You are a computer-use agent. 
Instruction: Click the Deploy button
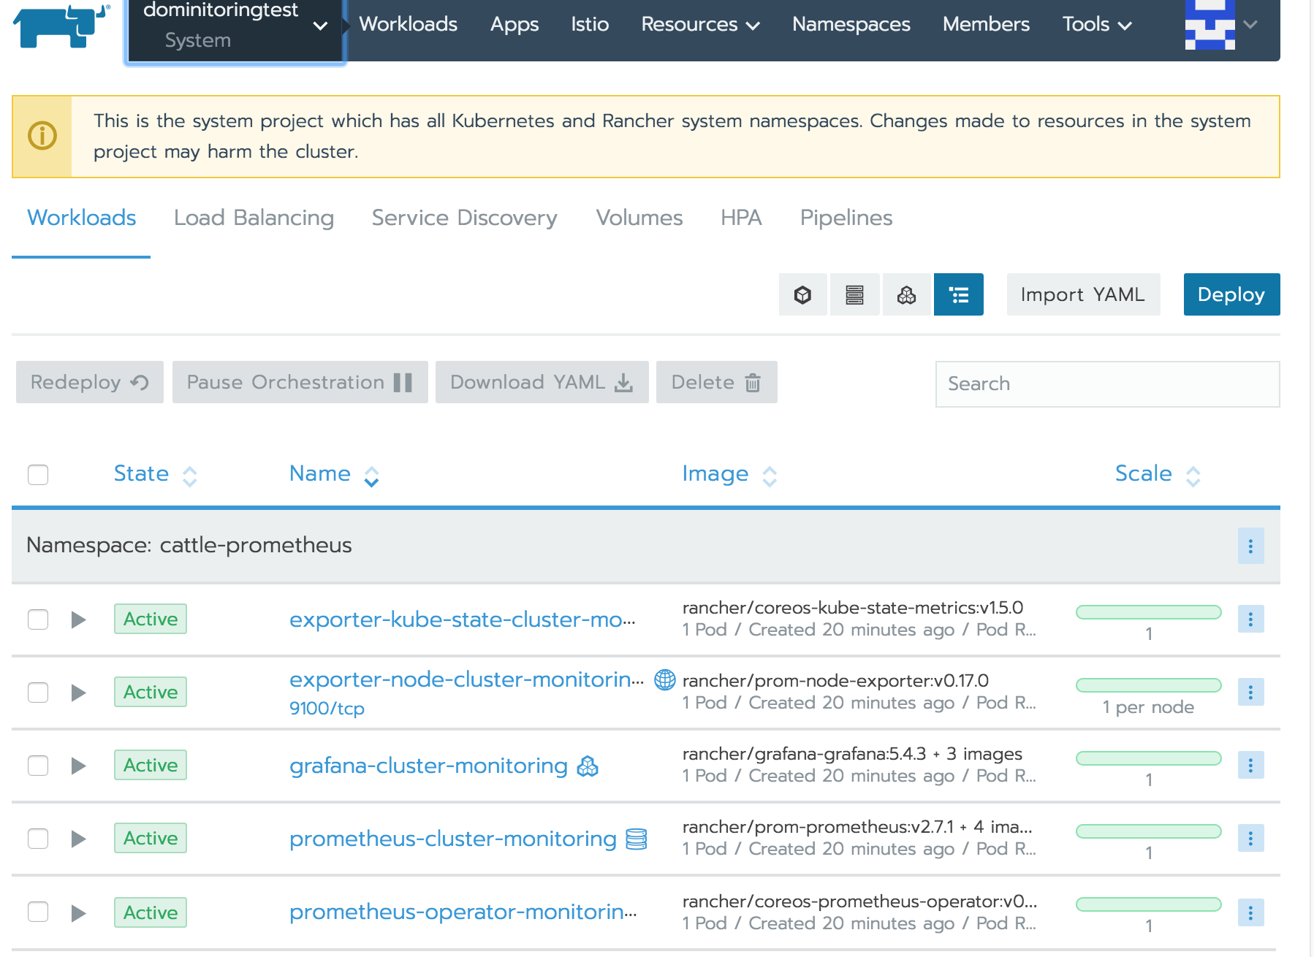point(1231,294)
